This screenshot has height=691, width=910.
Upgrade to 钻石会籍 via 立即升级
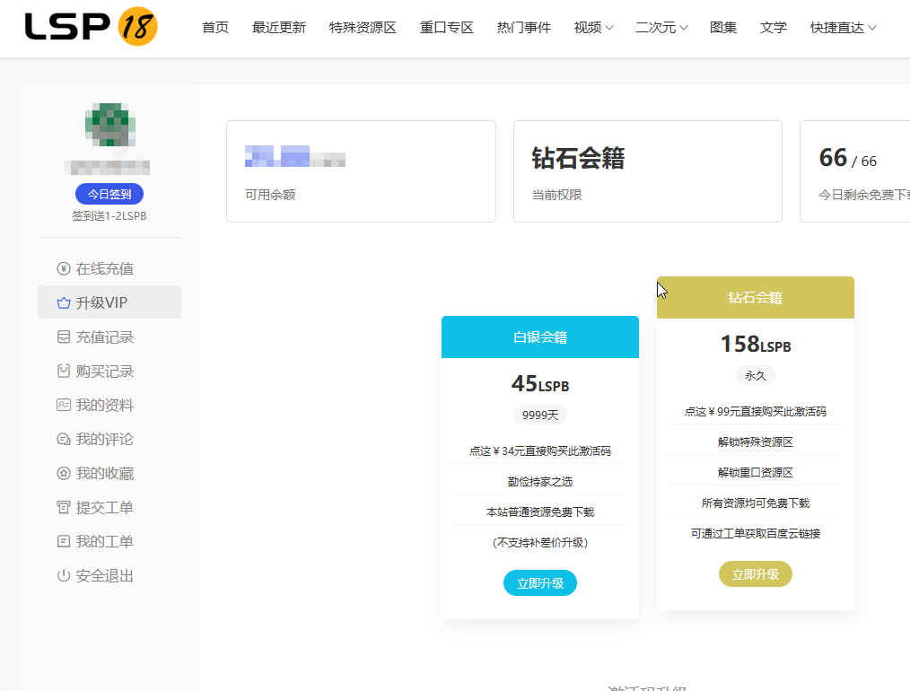(x=755, y=574)
